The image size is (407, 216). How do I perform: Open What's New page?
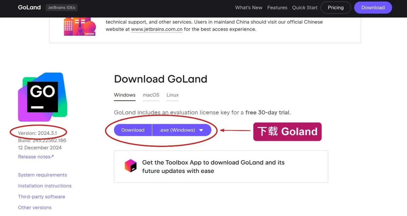(249, 7)
